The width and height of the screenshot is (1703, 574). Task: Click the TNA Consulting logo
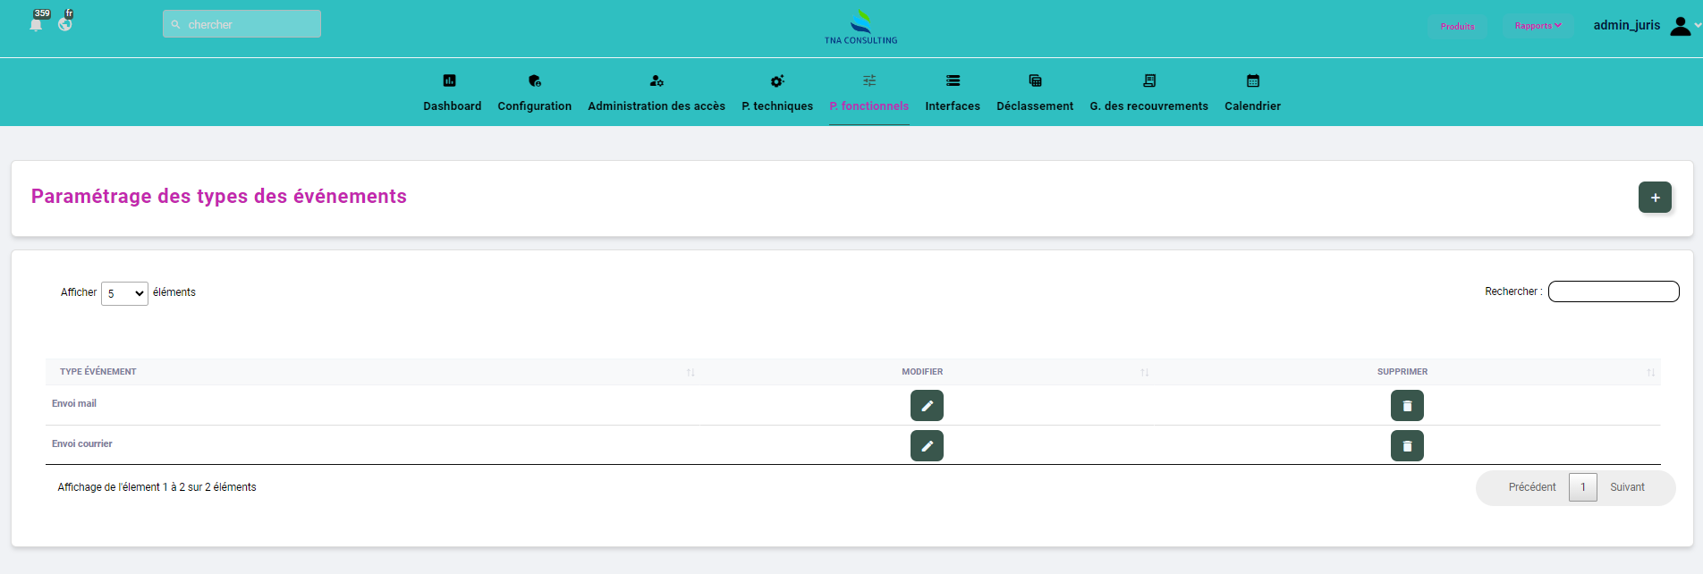[x=860, y=27]
